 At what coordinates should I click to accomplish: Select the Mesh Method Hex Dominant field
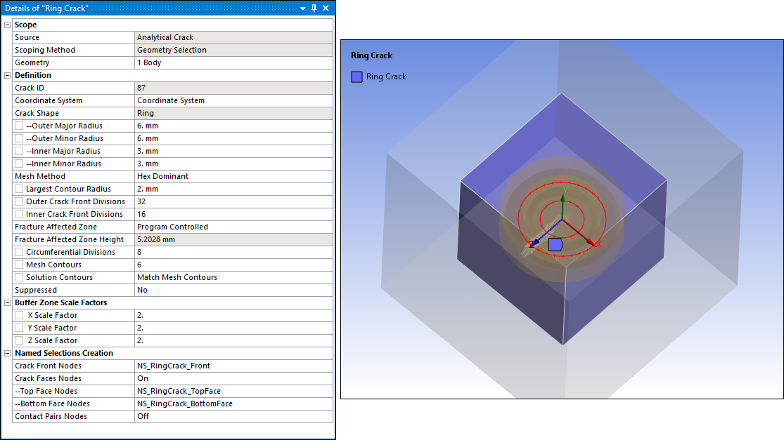tap(233, 176)
